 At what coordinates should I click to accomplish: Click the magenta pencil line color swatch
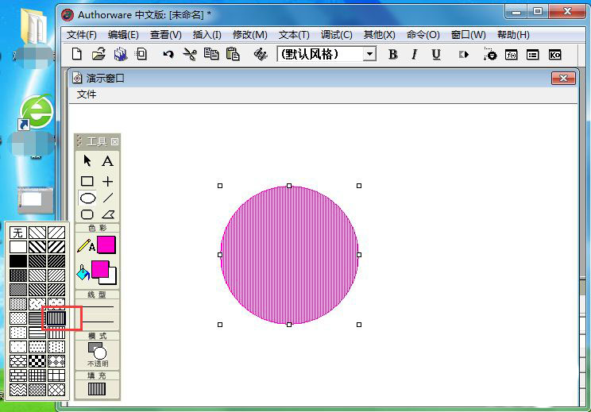(x=106, y=245)
